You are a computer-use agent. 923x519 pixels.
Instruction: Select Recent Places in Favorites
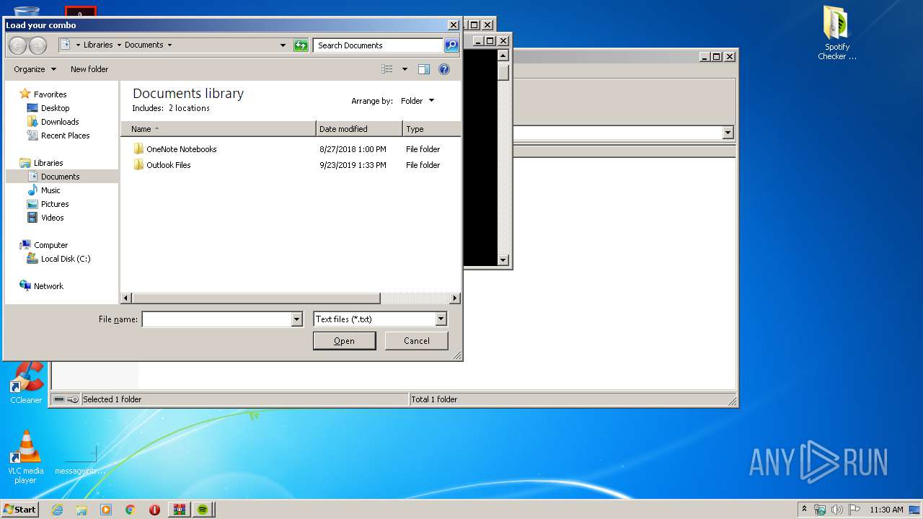tap(65, 136)
